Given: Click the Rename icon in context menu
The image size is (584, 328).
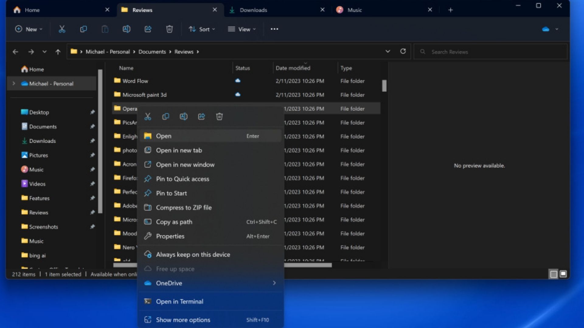Looking at the screenshot, I should pos(183,117).
